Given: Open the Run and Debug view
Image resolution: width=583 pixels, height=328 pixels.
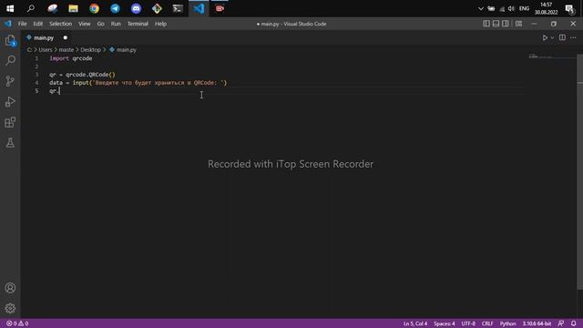Looking at the screenshot, I should point(10,102).
